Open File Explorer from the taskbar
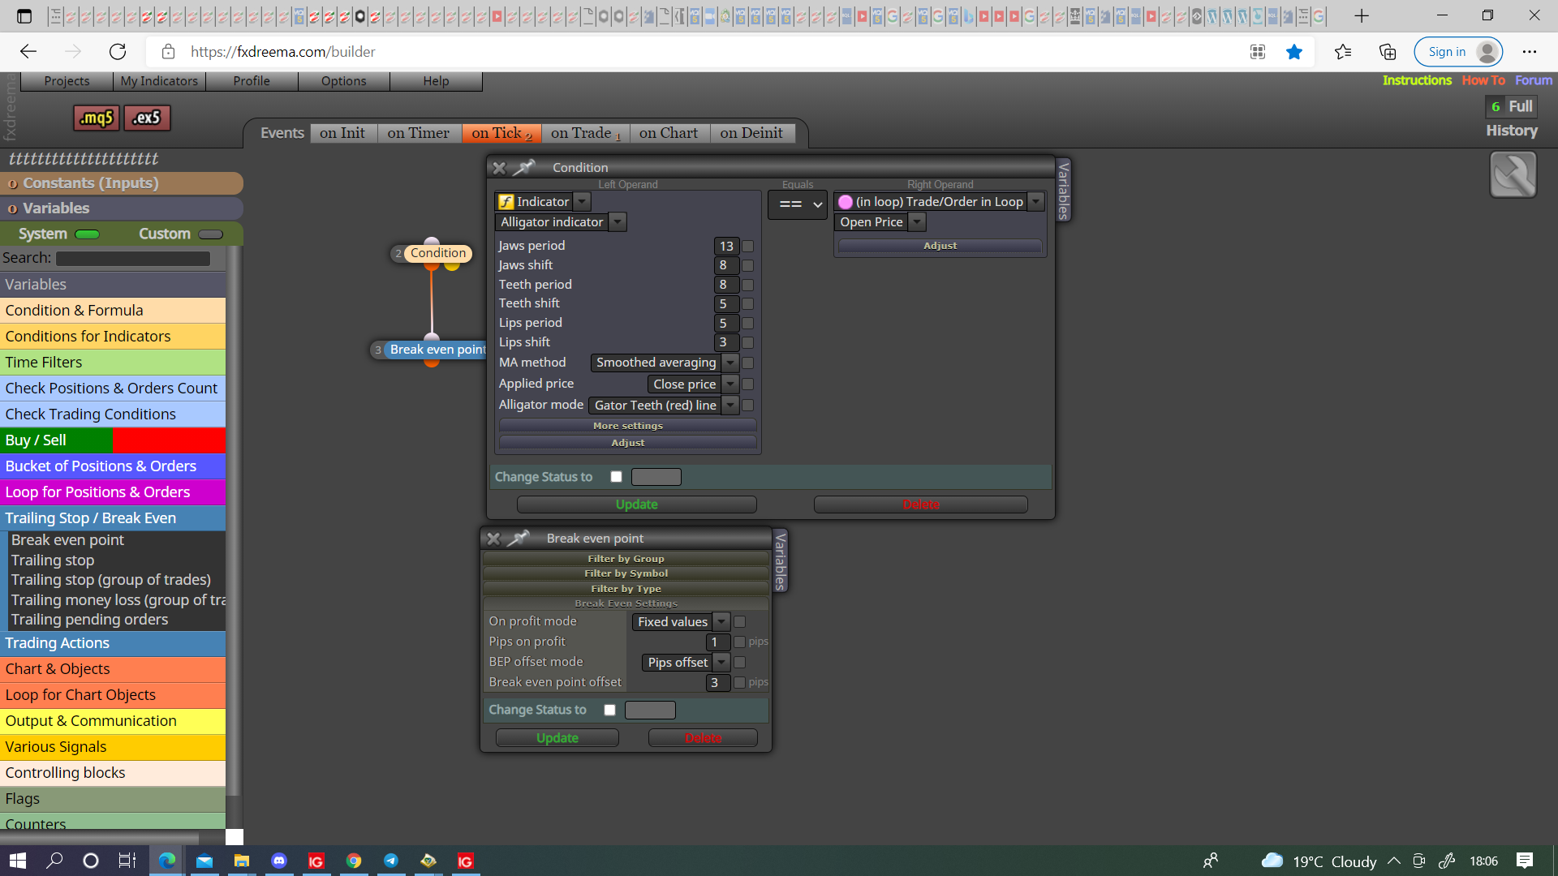Image resolution: width=1558 pixels, height=876 pixels. (242, 861)
